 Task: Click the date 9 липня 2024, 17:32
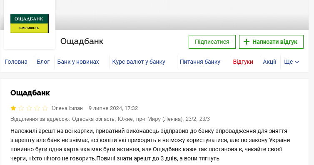click(113, 108)
